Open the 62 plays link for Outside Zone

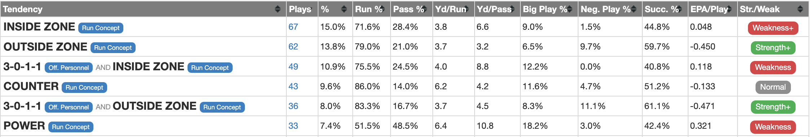293,47
